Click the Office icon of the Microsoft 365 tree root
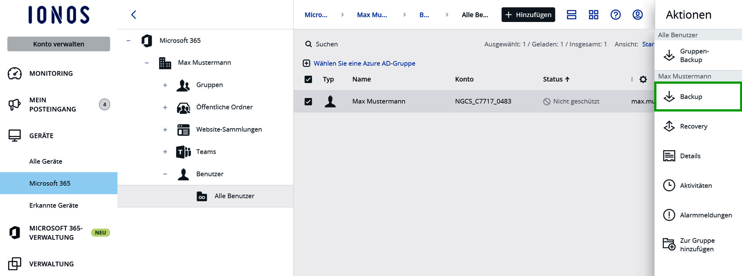Viewport: 742px width, 276px height. tap(147, 41)
